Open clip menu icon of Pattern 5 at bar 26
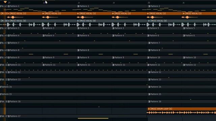Image resolution: width=216 pixels, height=121 pixels. coord(184,28)
